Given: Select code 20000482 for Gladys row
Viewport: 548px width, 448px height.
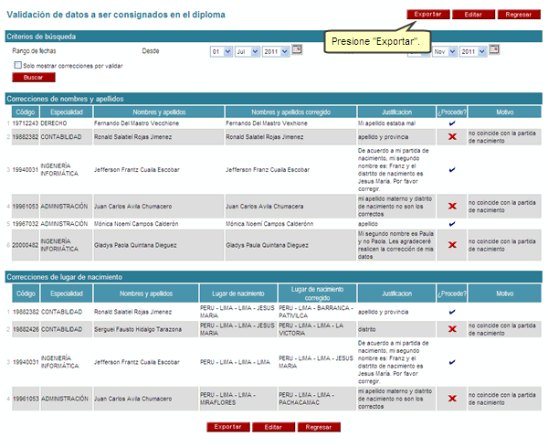Looking at the screenshot, I should pyautogui.click(x=26, y=245).
